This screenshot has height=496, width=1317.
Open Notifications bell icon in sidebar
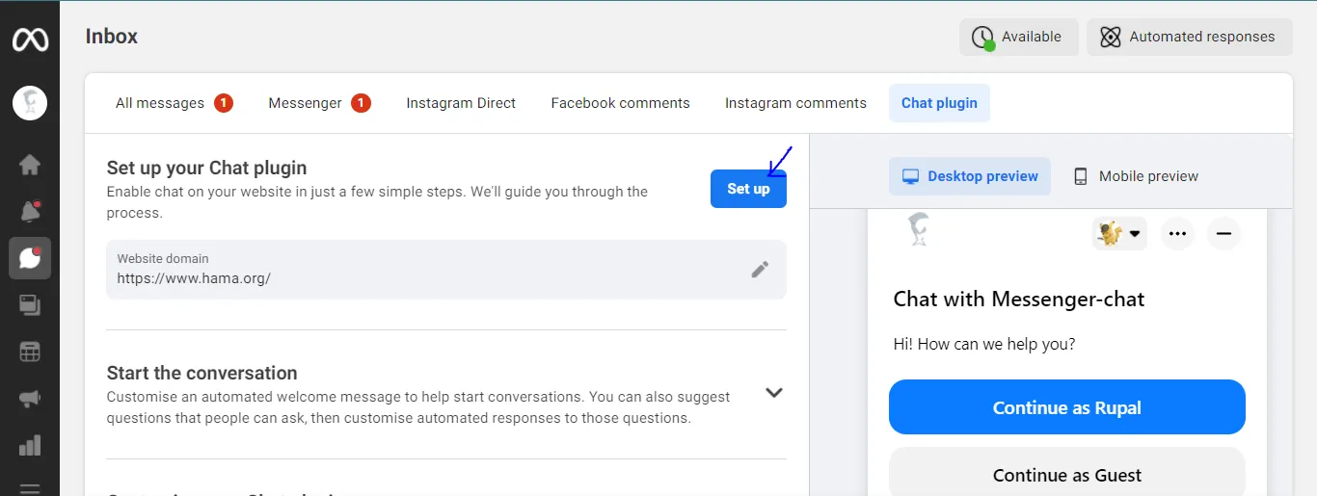point(30,211)
